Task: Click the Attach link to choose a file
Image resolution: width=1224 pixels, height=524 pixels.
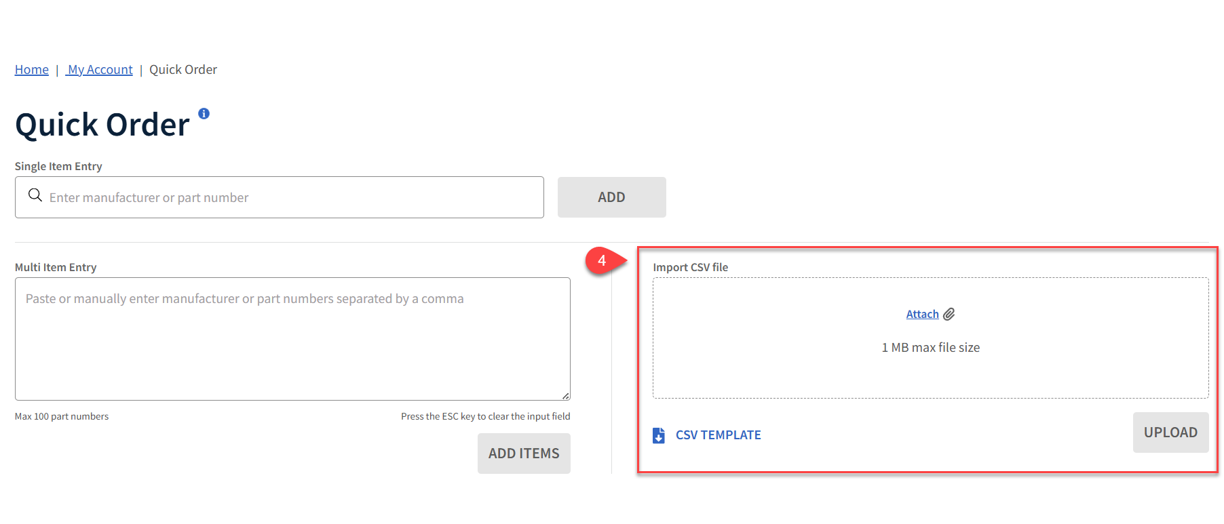Action: (x=922, y=315)
